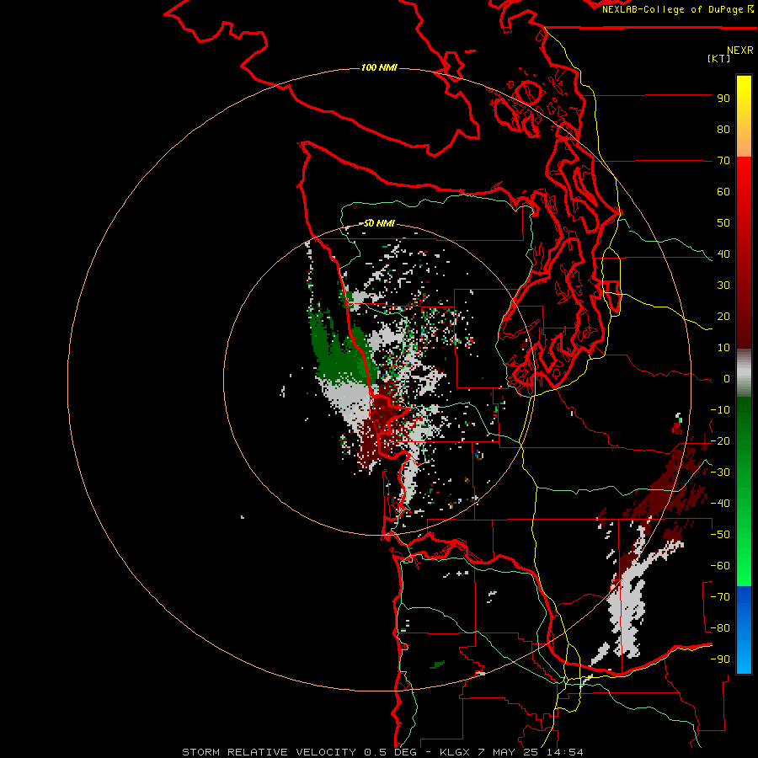The image size is (758, 758).
Task: Click the -20 value on the velocity scale
Action: [x=720, y=441]
